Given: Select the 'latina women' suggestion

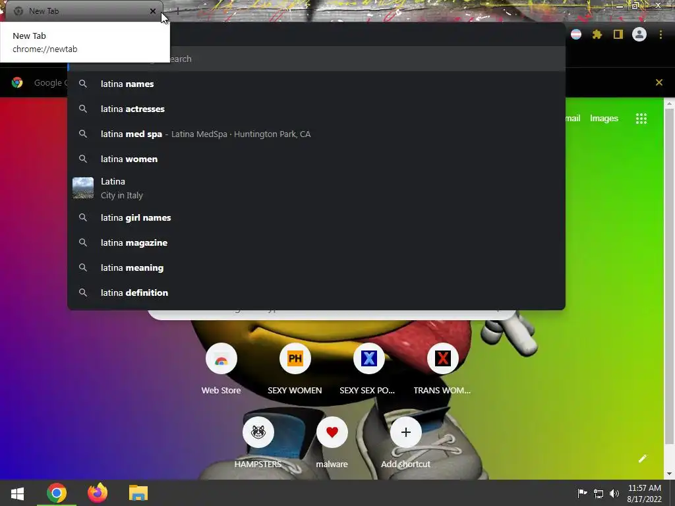Looking at the screenshot, I should (x=316, y=159).
